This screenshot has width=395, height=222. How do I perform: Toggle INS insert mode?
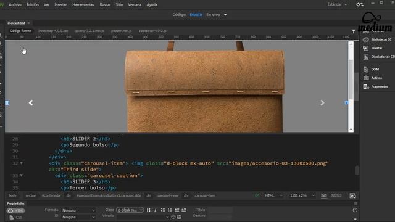pos(323,195)
